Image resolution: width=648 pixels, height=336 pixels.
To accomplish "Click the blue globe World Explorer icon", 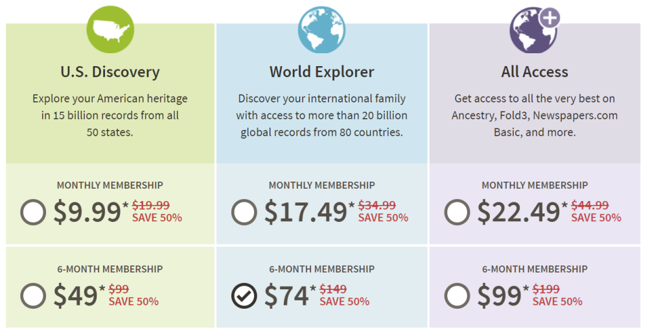I will point(321,29).
